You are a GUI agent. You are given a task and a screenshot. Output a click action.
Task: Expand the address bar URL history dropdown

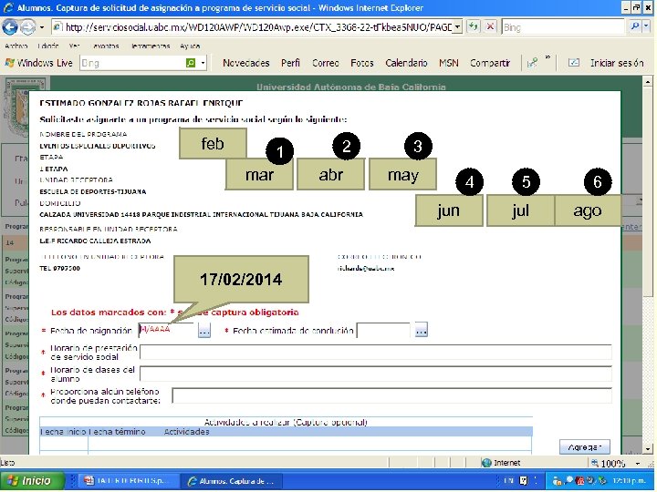coord(457,27)
